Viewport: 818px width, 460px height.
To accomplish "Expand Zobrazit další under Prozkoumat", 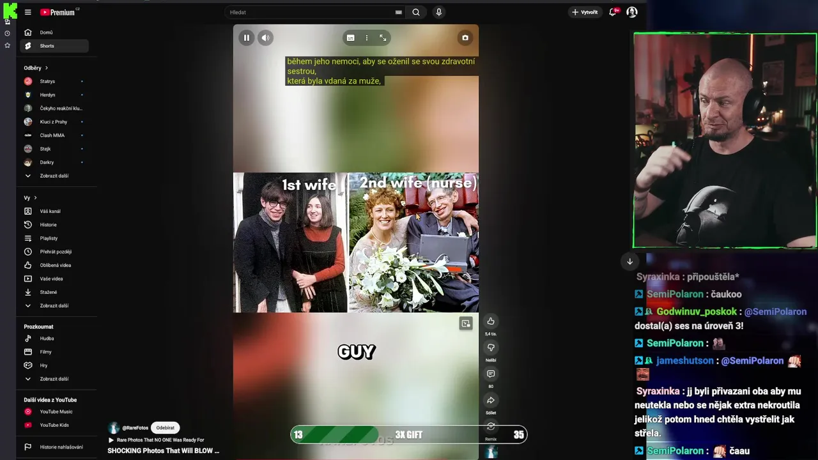I will pyautogui.click(x=56, y=379).
